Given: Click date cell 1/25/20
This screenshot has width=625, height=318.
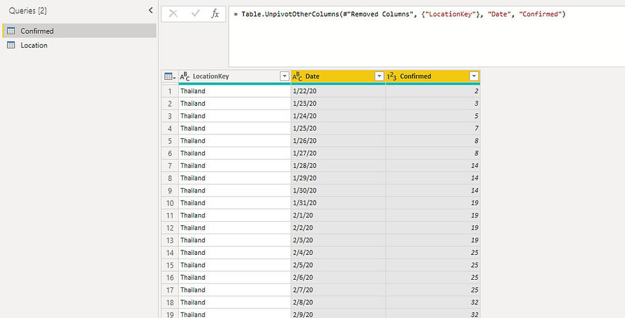Looking at the screenshot, I should 338,128.
